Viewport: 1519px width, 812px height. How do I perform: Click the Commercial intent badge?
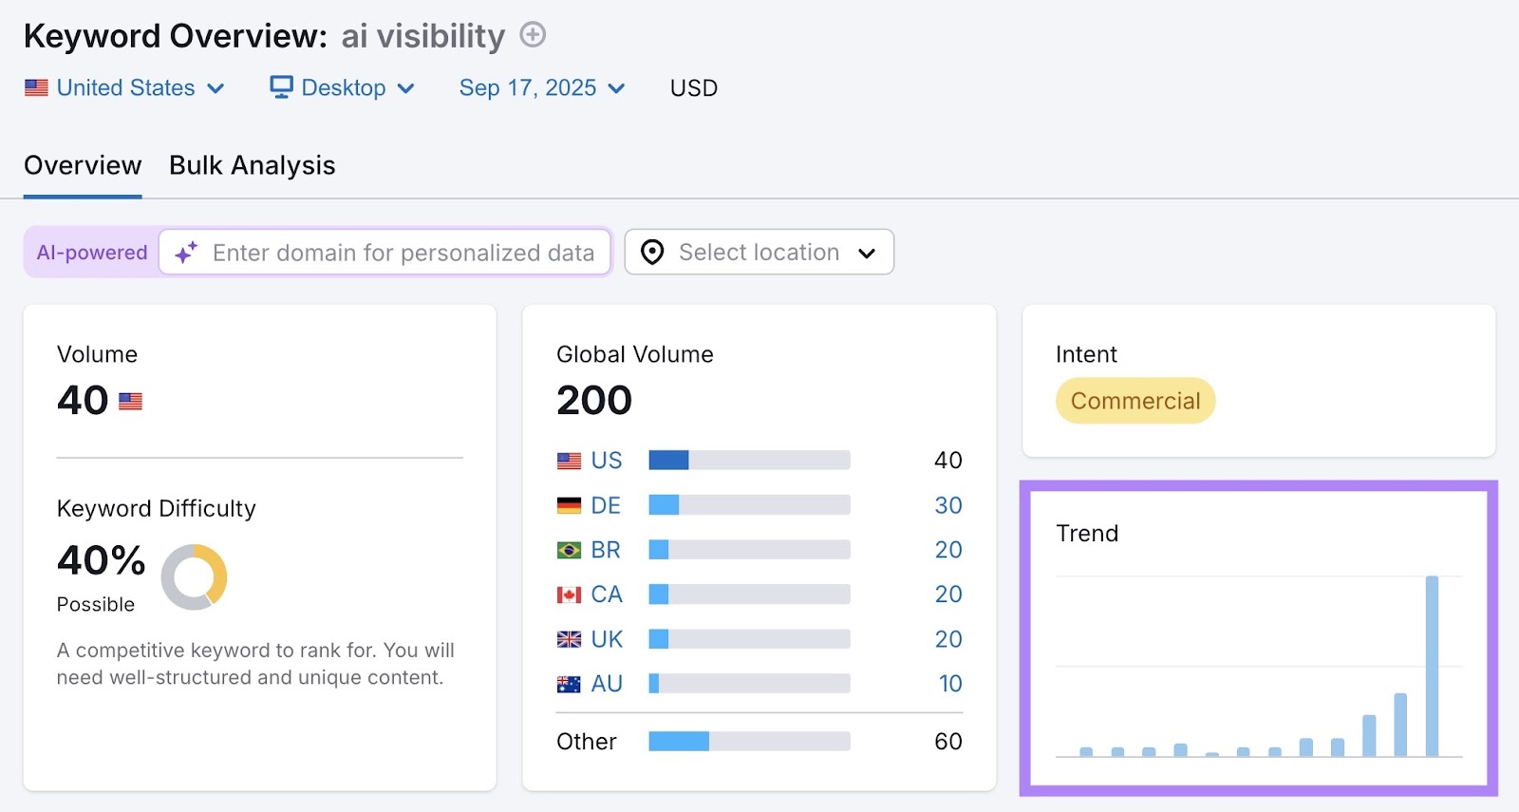coord(1135,401)
